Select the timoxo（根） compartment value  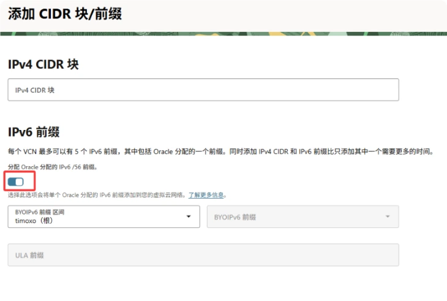[34, 221]
